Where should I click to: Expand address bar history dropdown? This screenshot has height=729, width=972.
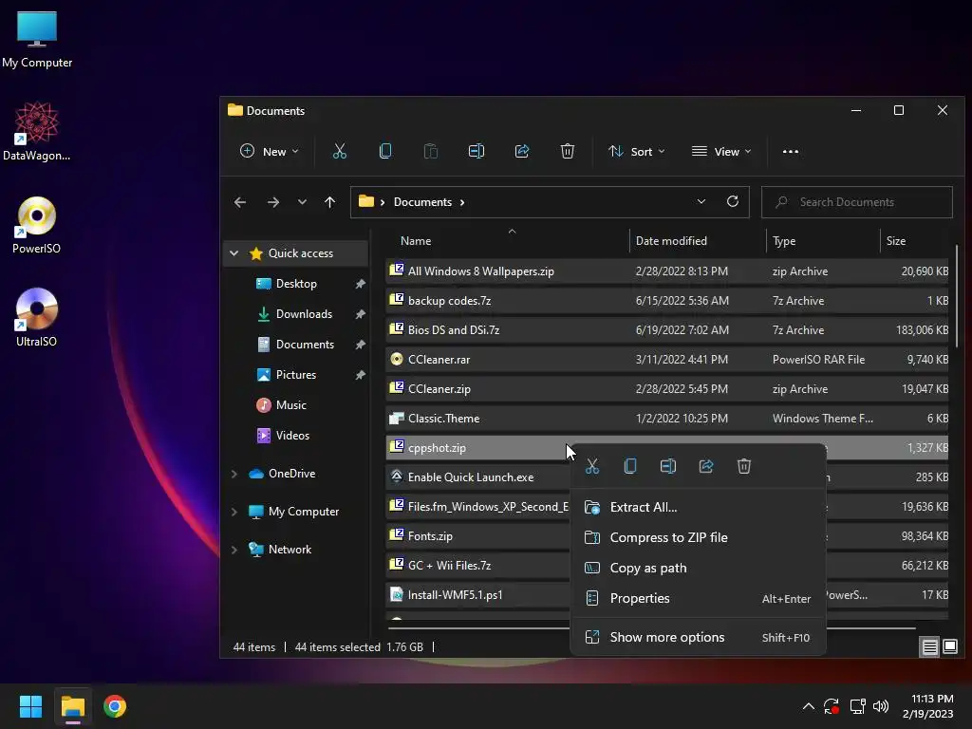pos(701,201)
